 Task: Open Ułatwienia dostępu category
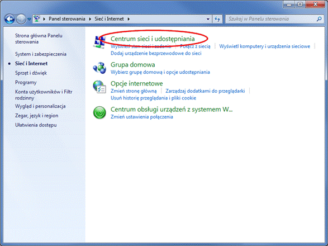(x=36, y=125)
